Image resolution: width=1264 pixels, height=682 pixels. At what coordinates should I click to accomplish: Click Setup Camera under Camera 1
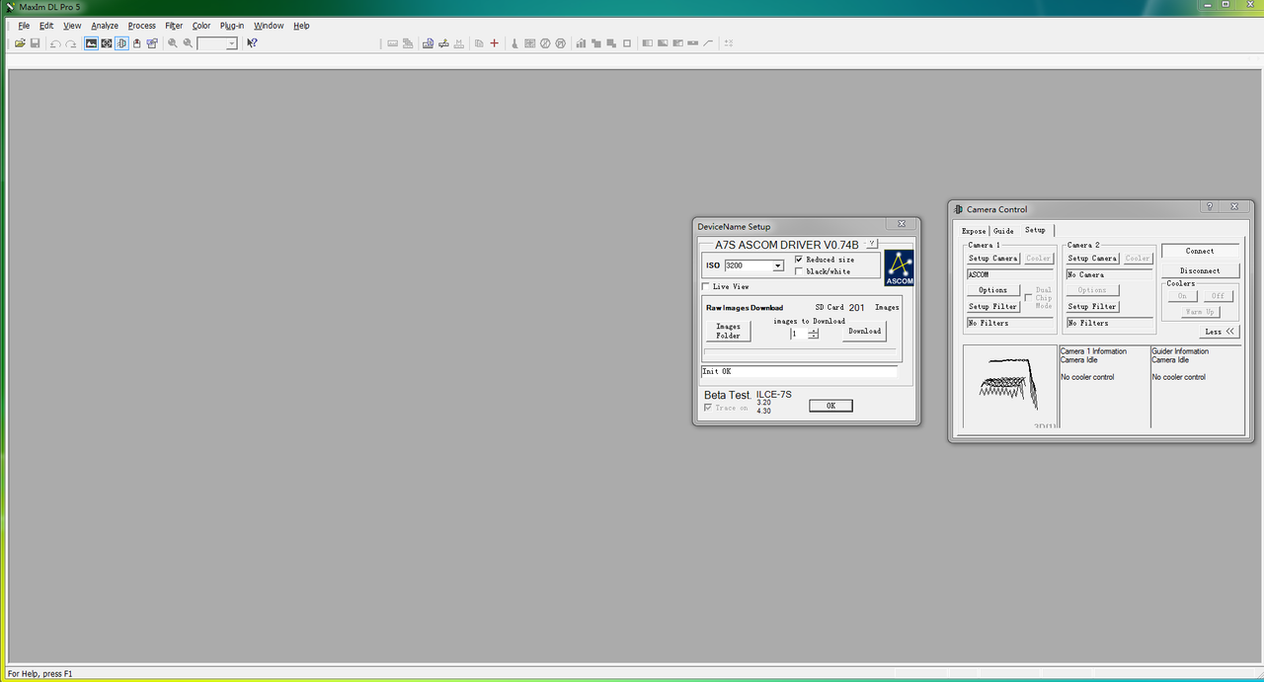992,259
